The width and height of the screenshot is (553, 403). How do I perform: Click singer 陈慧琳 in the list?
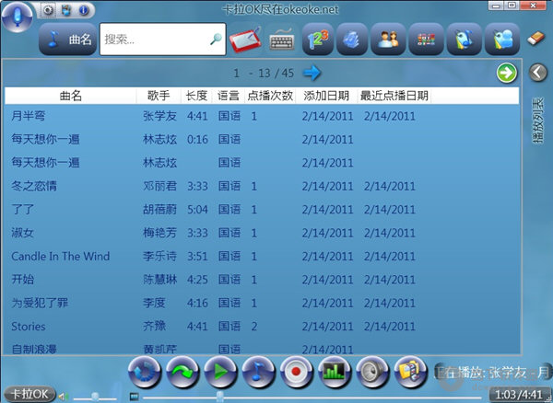pyautogui.click(x=159, y=279)
